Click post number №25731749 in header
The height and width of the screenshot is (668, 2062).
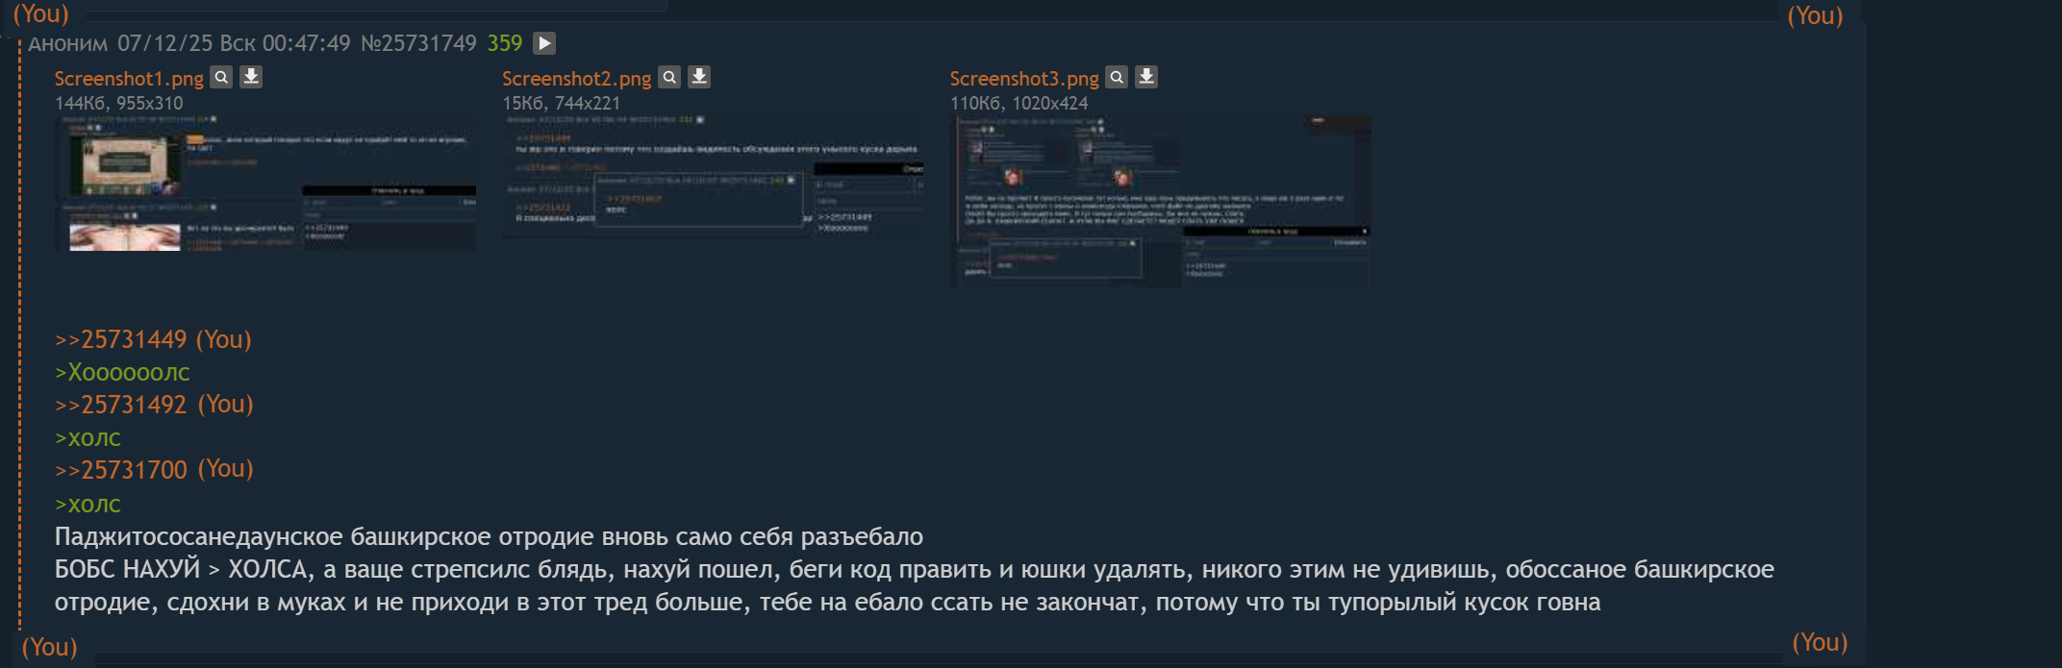(418, 43)
